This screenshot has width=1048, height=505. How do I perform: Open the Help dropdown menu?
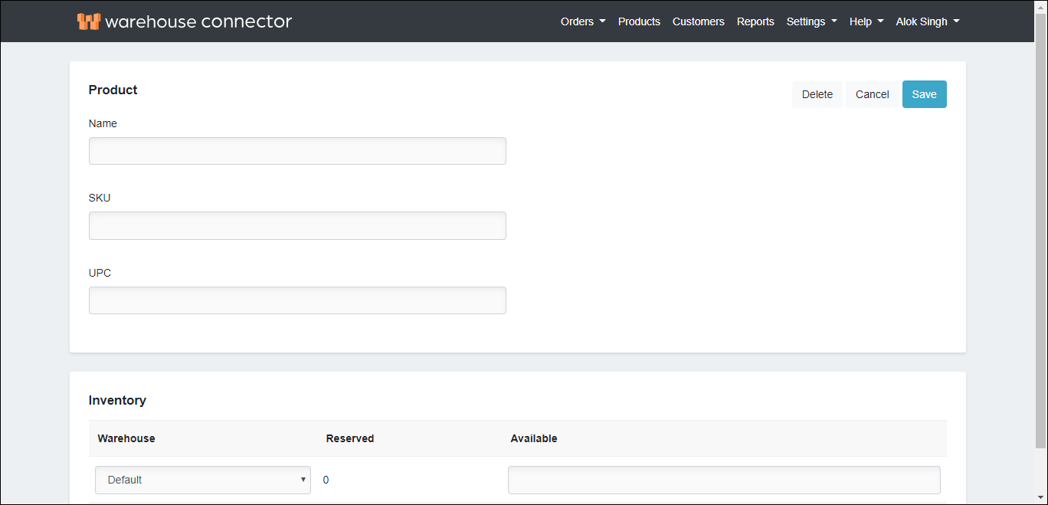[x=865, y=21]
